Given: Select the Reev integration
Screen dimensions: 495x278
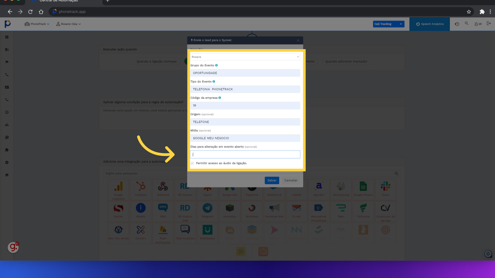Looking at the screenshot, I should 341,212.
